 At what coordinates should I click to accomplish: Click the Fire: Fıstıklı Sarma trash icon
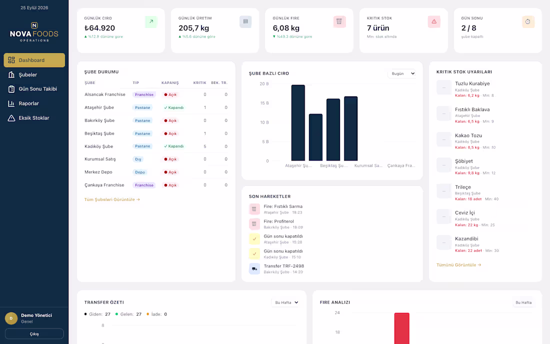click(x=254, y=209)
